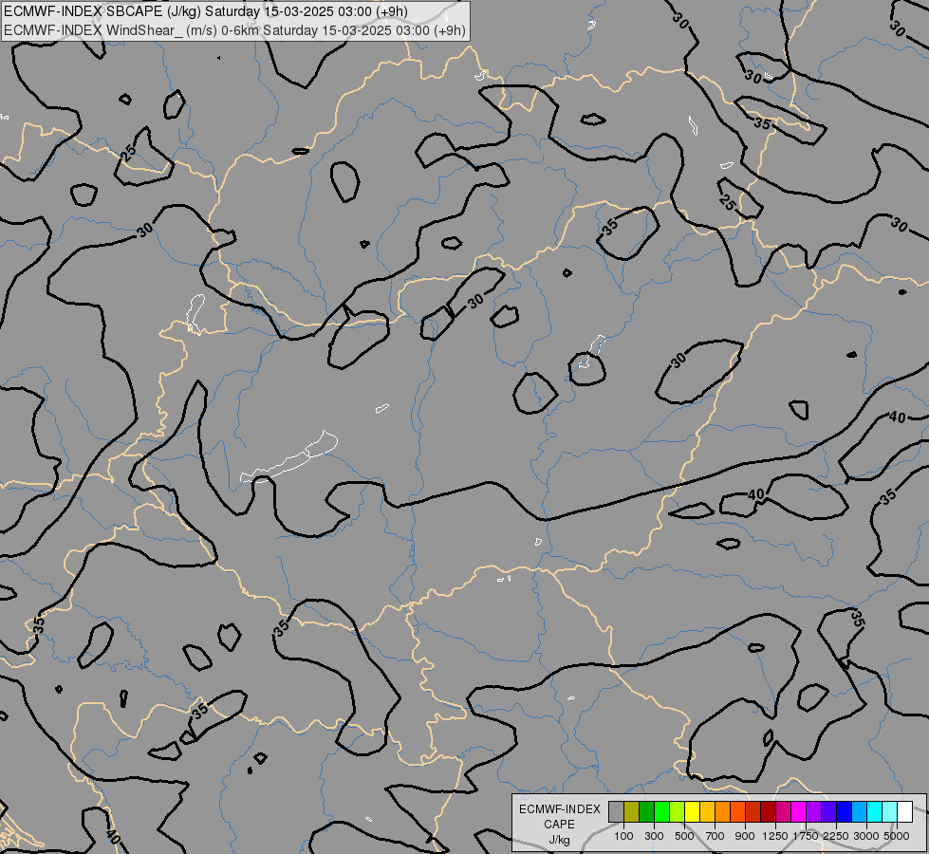Click the 100 legend value label

[623, 836]
